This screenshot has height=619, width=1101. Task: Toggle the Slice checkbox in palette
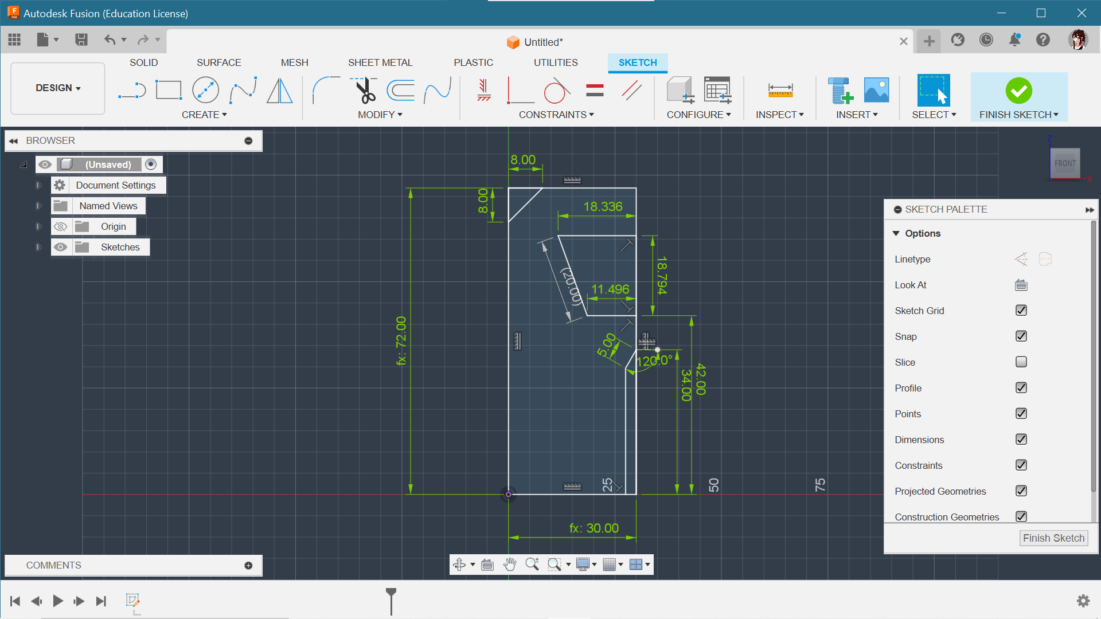pyautogui.click(x=1021, y=362)
